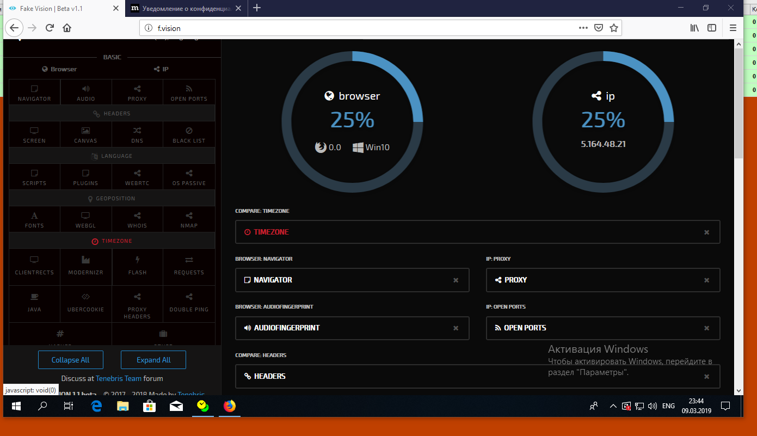
Task: Open the Canvas test in sidebar
Action: pyautogui.click(x=86, y=134)
